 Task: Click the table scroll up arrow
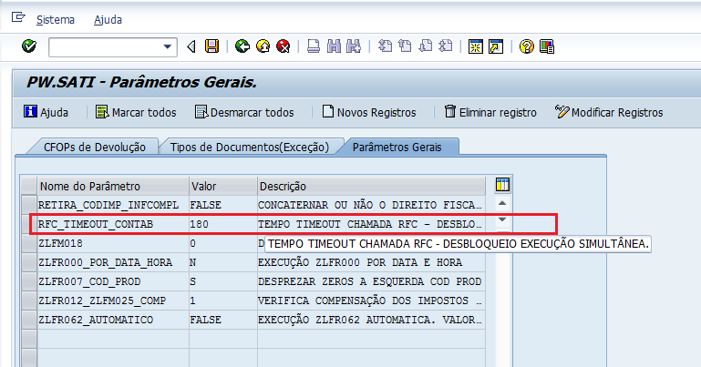[x=502, y=204]
